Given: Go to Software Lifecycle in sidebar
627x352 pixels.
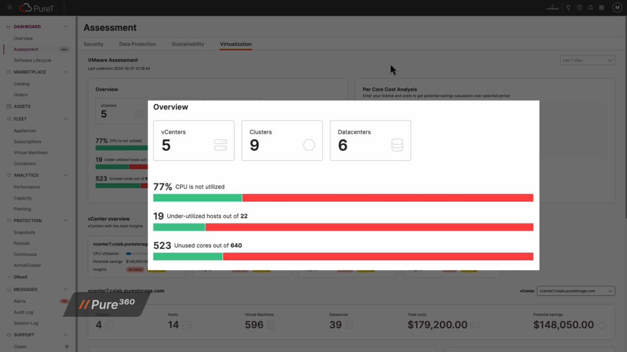Looking at the screenshot, I should (32, 61).
